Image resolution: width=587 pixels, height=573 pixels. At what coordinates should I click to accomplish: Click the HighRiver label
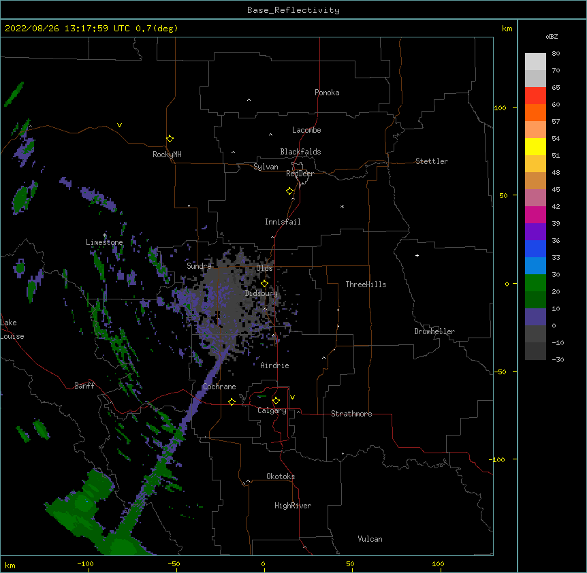point(293,506)
